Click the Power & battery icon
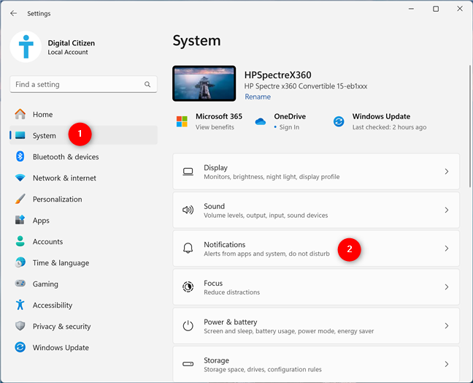This screenshot has width=473, height=383. tap(188, 325)
